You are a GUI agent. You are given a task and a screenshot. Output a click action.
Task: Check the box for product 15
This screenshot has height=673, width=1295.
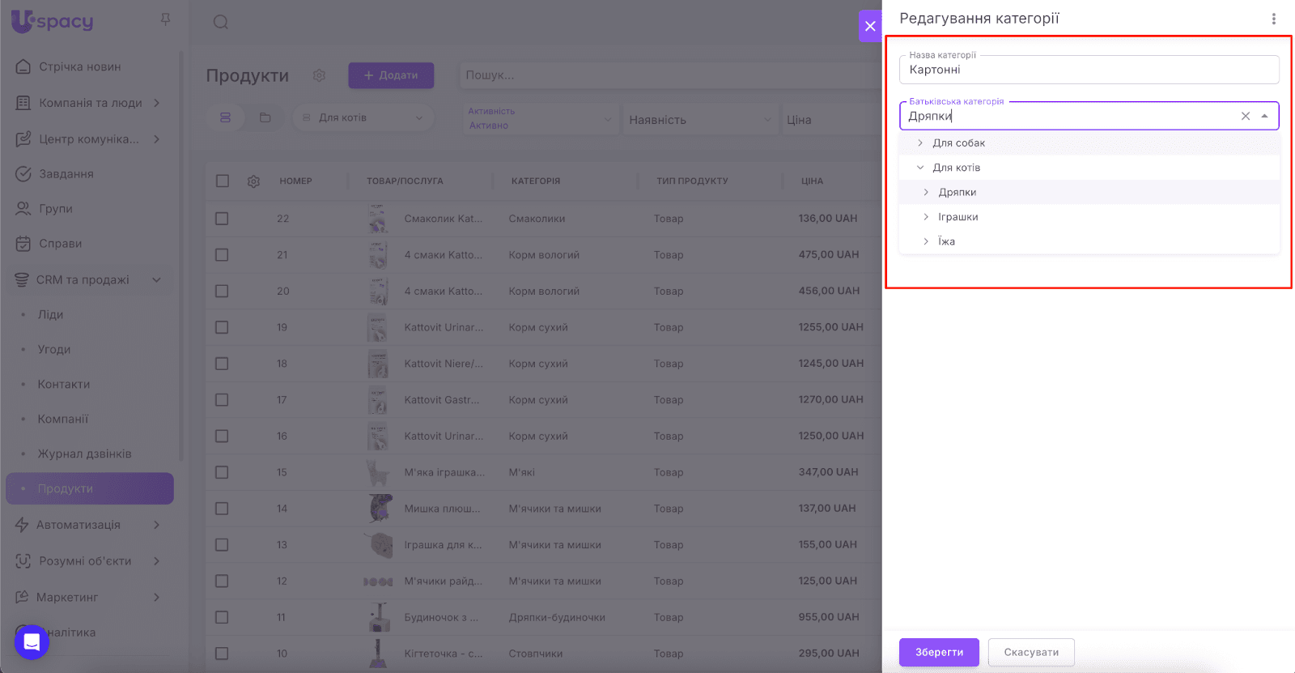[x=222, y=472]
